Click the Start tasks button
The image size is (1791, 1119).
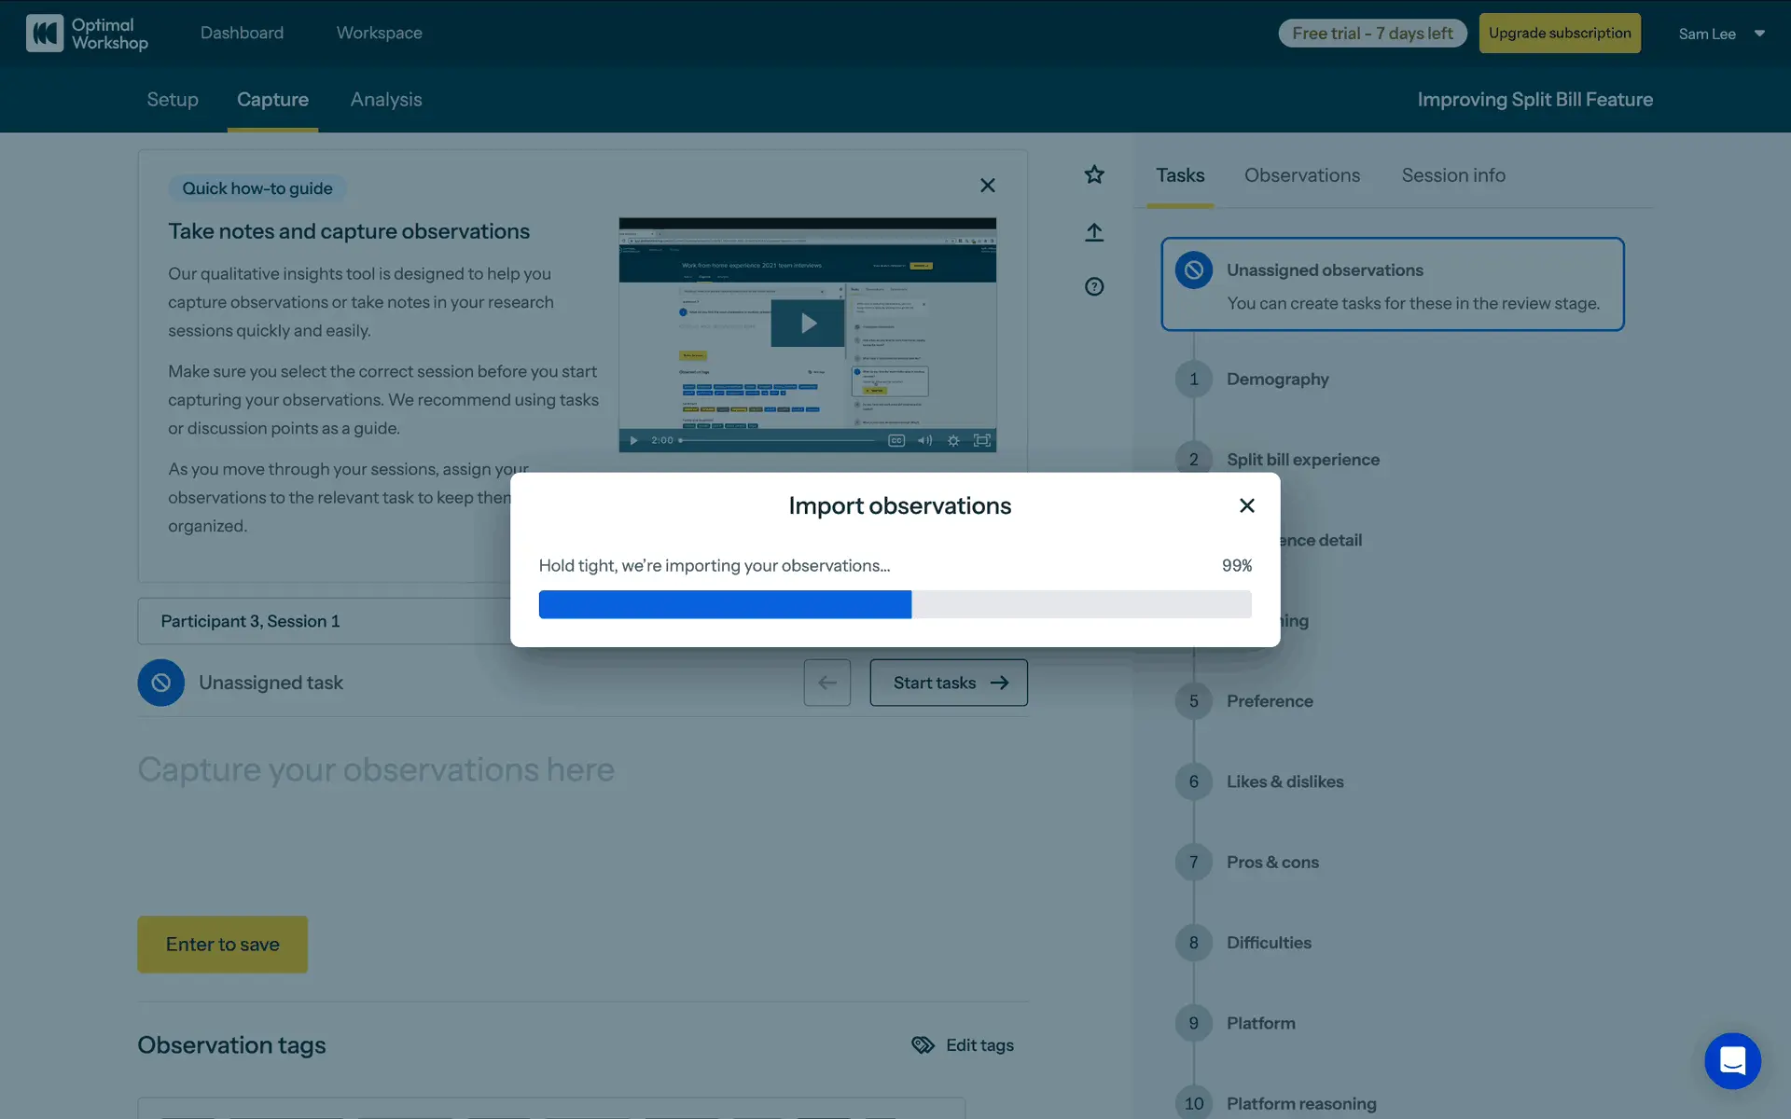[x=948, y=683]
